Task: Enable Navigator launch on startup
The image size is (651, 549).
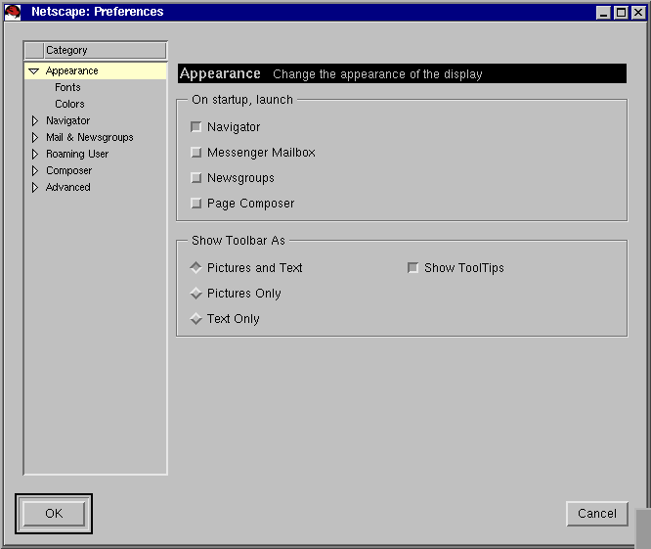Action: click(x=196, y=127)
